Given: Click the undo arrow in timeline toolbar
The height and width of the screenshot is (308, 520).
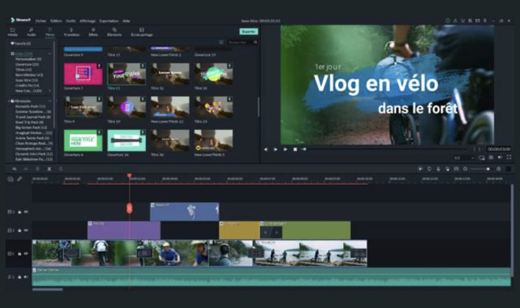Looking at the screenshot, I should [x=14, y=169].
